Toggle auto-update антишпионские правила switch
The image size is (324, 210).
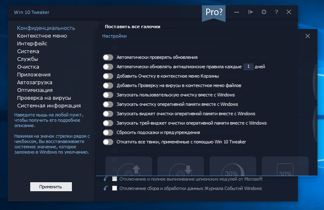(108, 67)
